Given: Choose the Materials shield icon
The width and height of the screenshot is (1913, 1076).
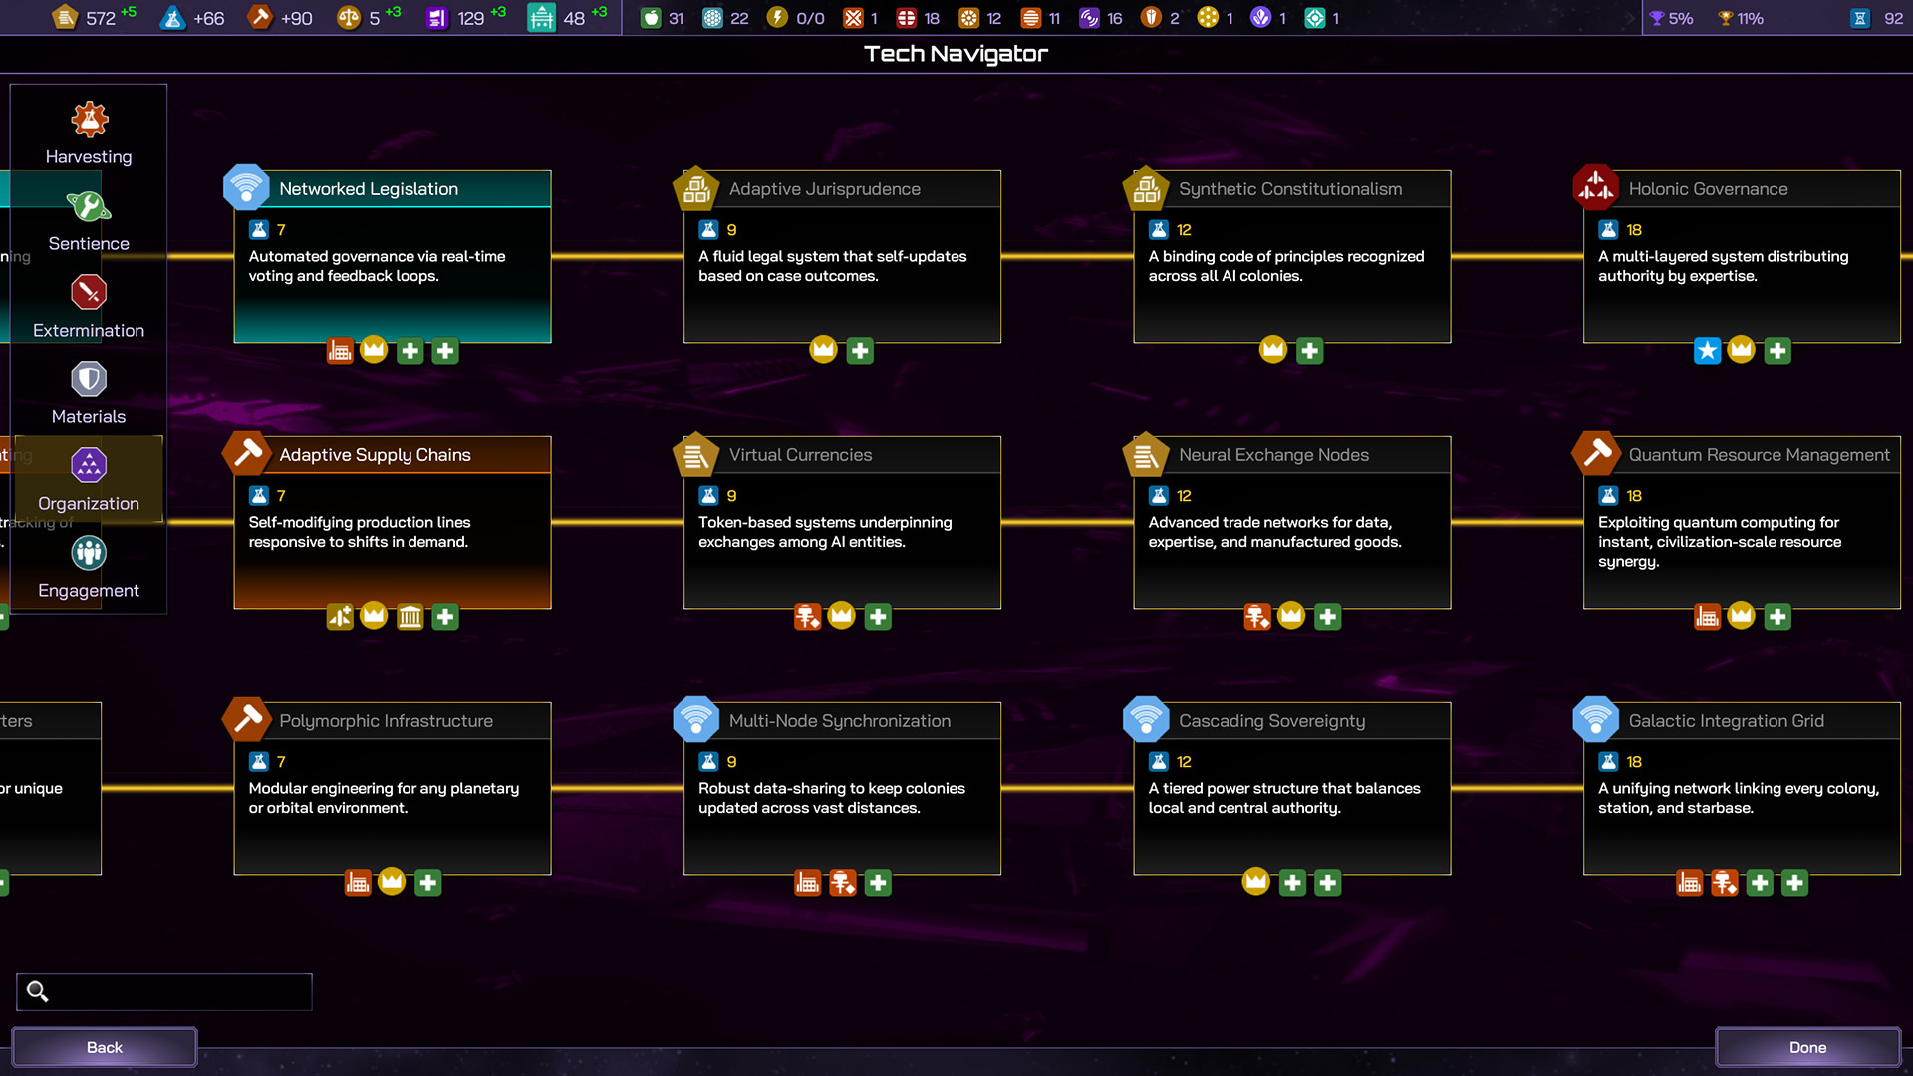Looking at the screenshot, I should [89, 380].
